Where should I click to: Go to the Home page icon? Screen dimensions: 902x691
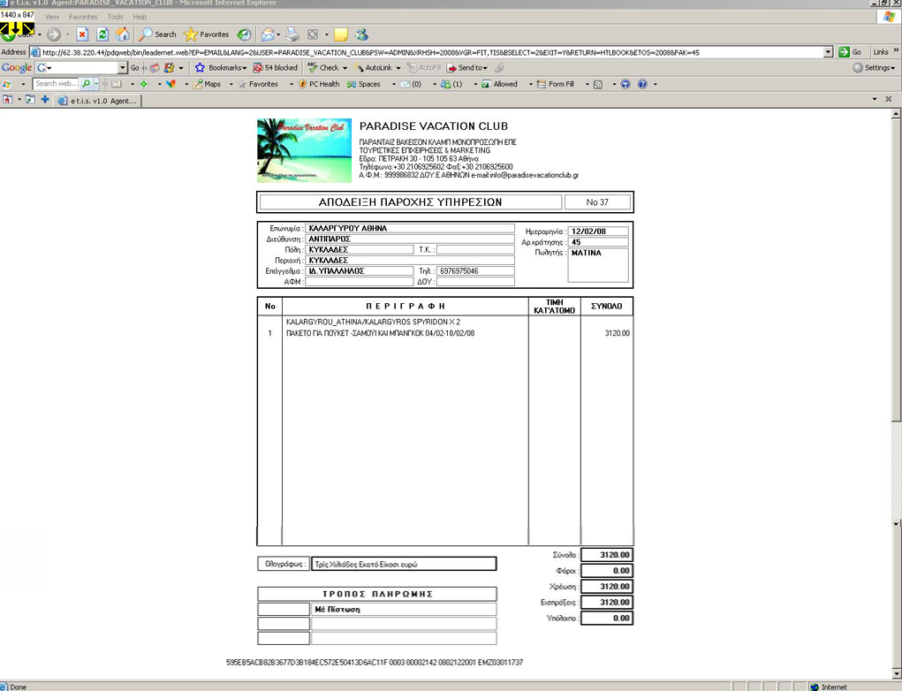click(x=123, y=34)
